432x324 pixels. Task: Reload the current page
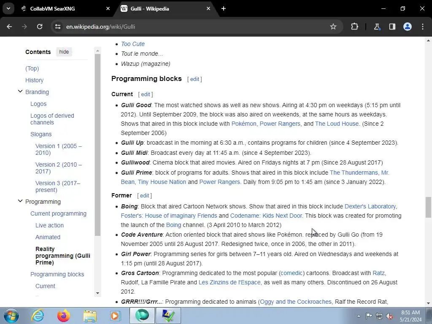coord(40,27)
